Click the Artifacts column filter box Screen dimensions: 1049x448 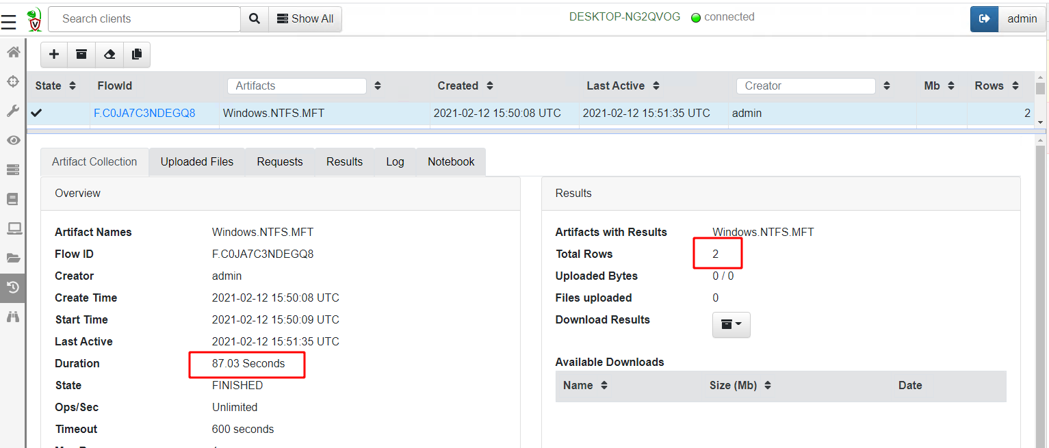tap(296, 86)
